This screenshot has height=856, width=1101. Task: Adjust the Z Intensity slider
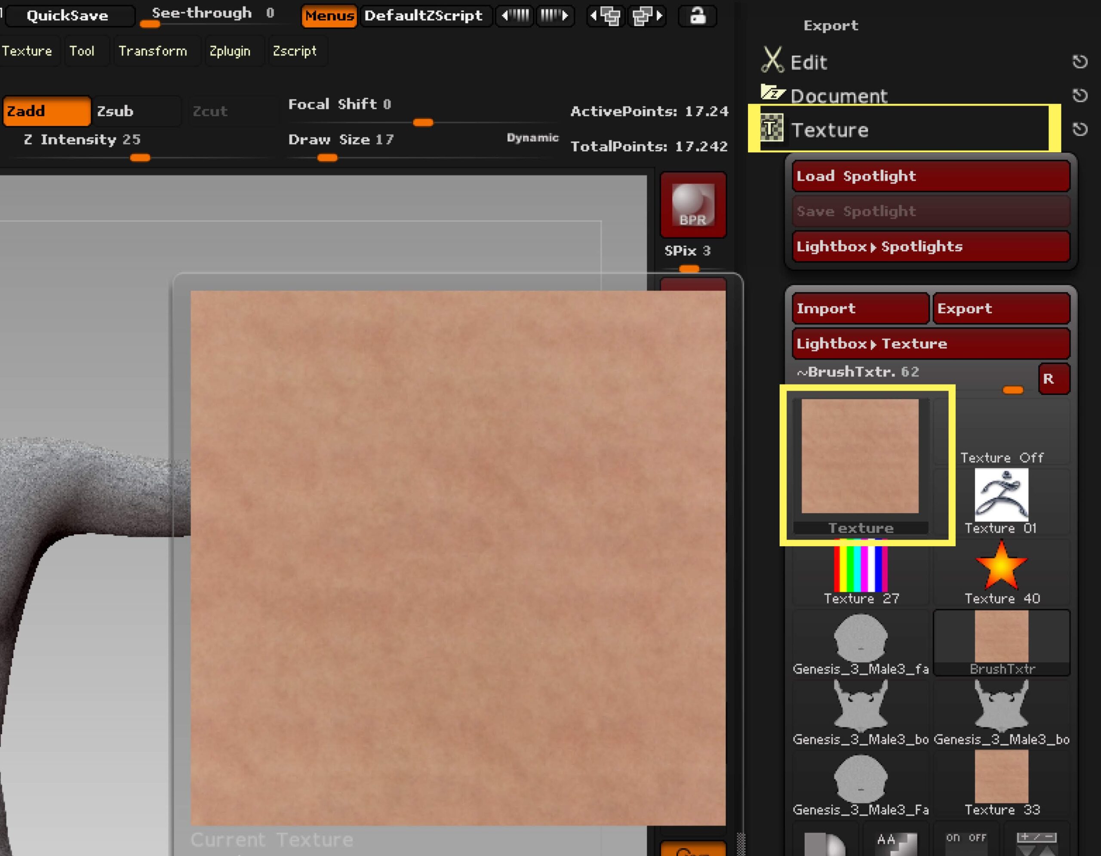tap(140, 158)
